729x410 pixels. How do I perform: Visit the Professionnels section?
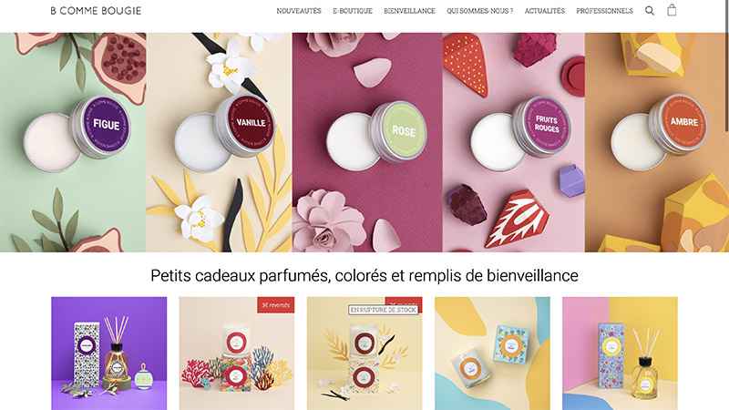604,11
